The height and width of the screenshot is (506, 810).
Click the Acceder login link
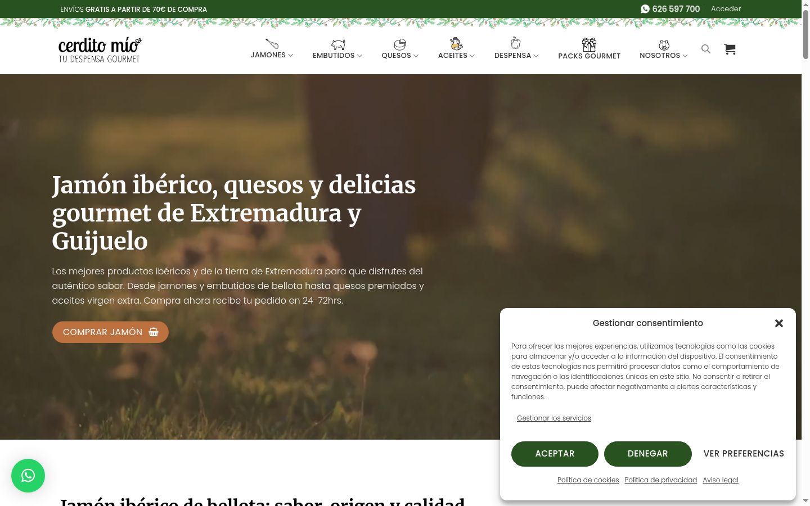726,9
